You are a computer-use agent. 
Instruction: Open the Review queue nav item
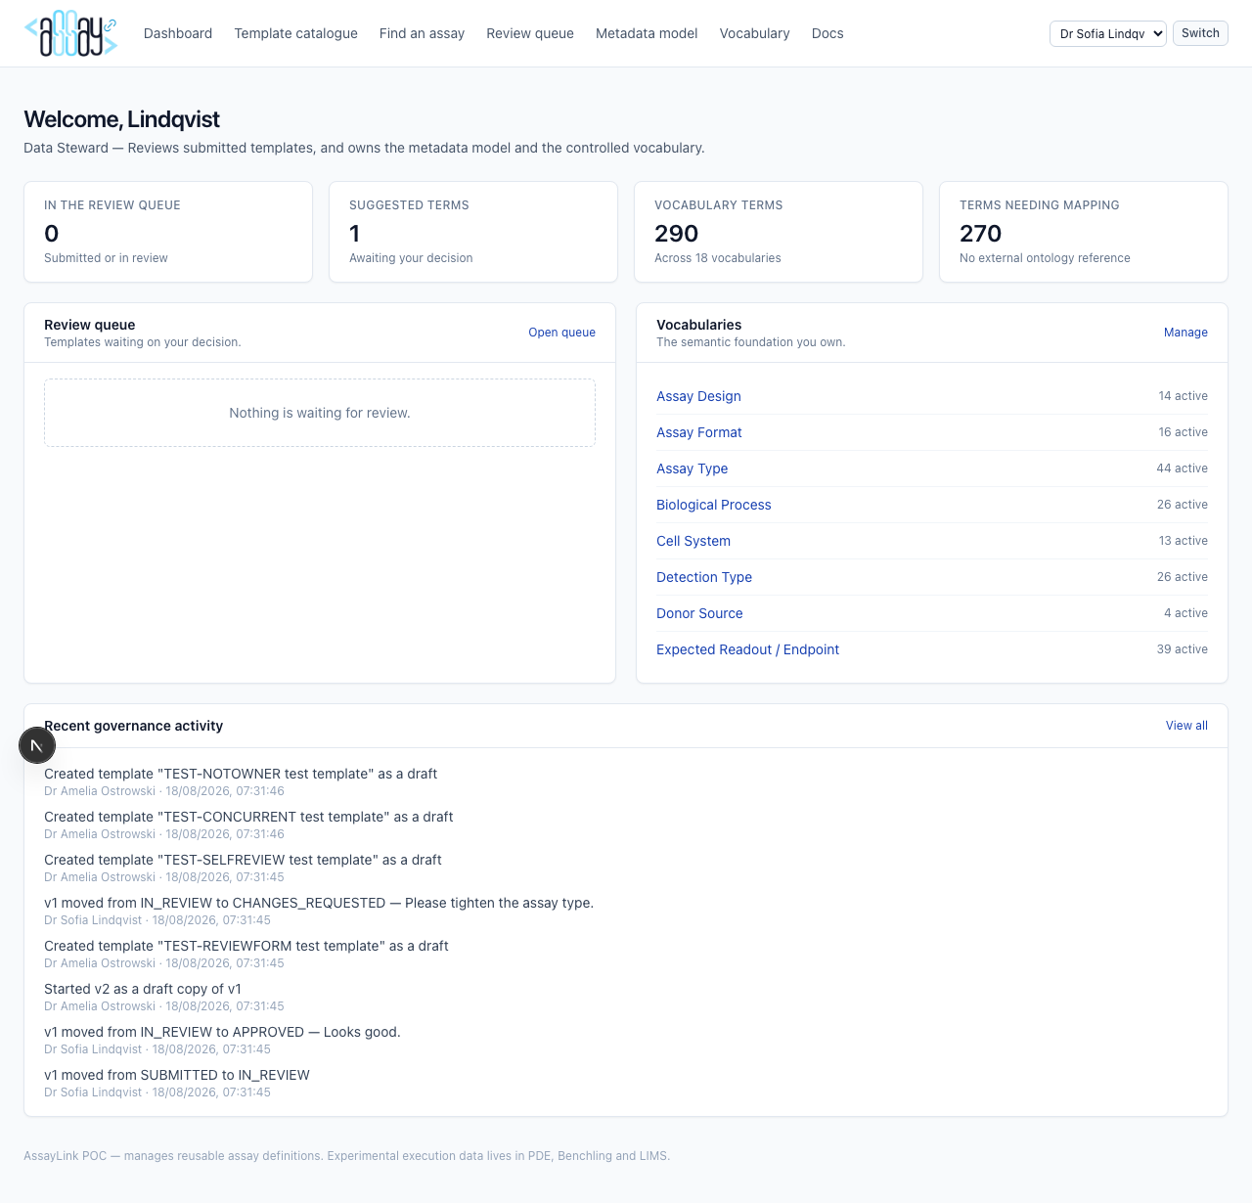530,33
